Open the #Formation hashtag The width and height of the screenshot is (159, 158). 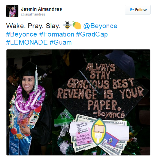coord(57,34)
